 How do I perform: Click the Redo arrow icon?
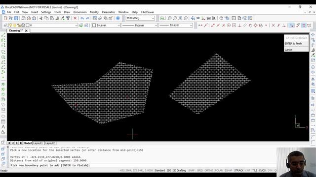click(87, 18)
